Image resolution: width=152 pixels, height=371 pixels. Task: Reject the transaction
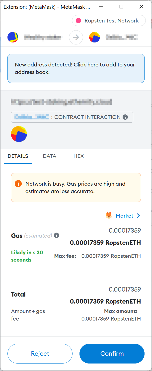(40, 354)
